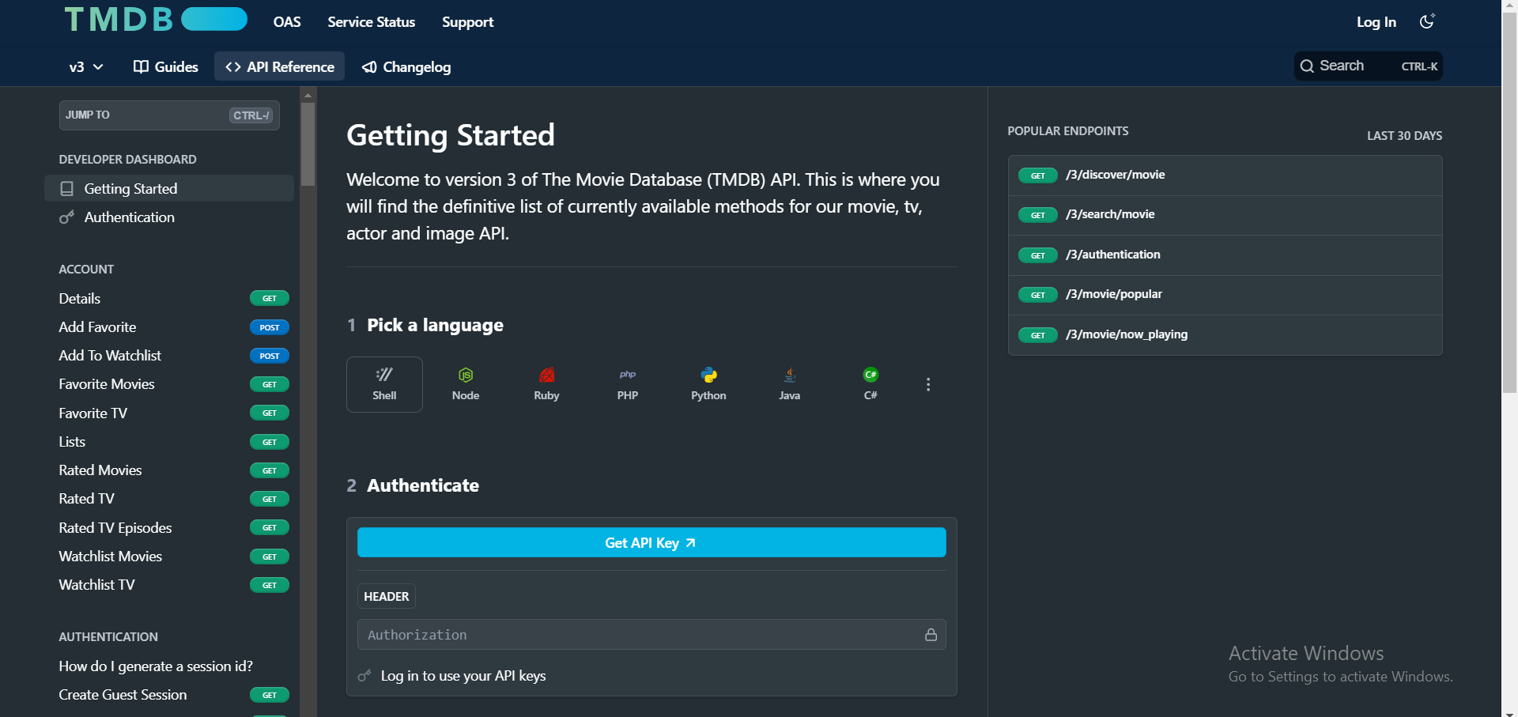
Task: Click the sidebar scrollbar thumb
Action: click(x=308, y=144)
